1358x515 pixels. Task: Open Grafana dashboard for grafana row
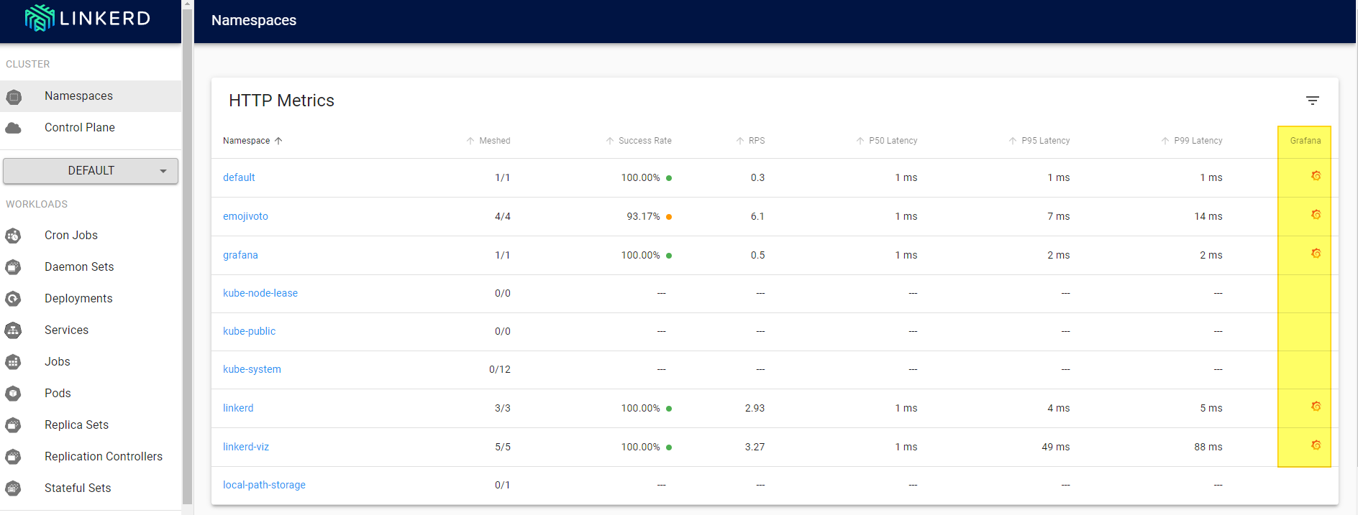(x=1316, y=254)
